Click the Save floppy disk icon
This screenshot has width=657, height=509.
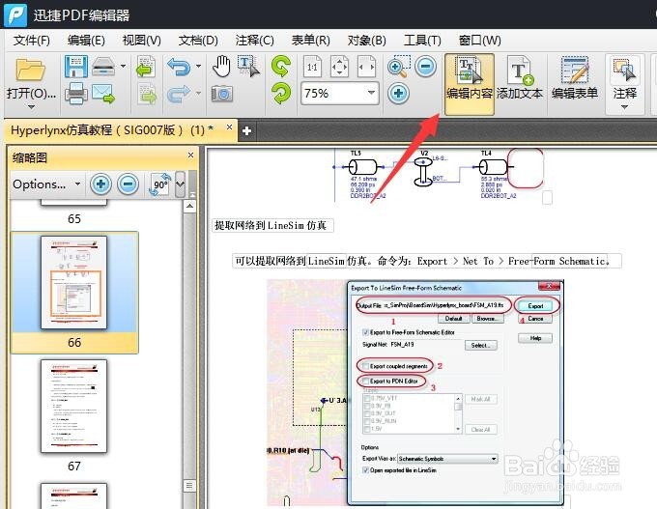pyautogui.click(x=75, y=67)
